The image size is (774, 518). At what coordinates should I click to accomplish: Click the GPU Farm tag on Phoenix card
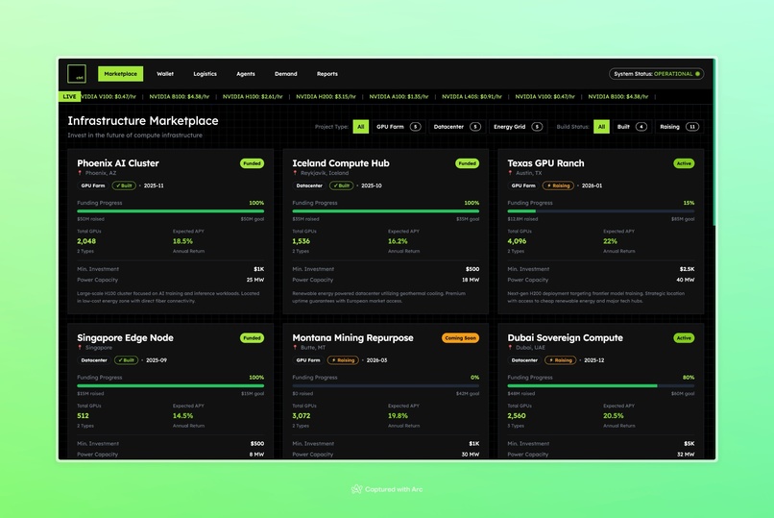tap(93, 185)
